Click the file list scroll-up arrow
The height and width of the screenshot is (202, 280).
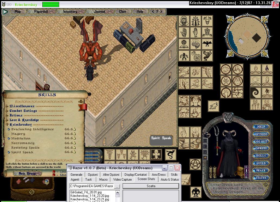pos(117,192)
